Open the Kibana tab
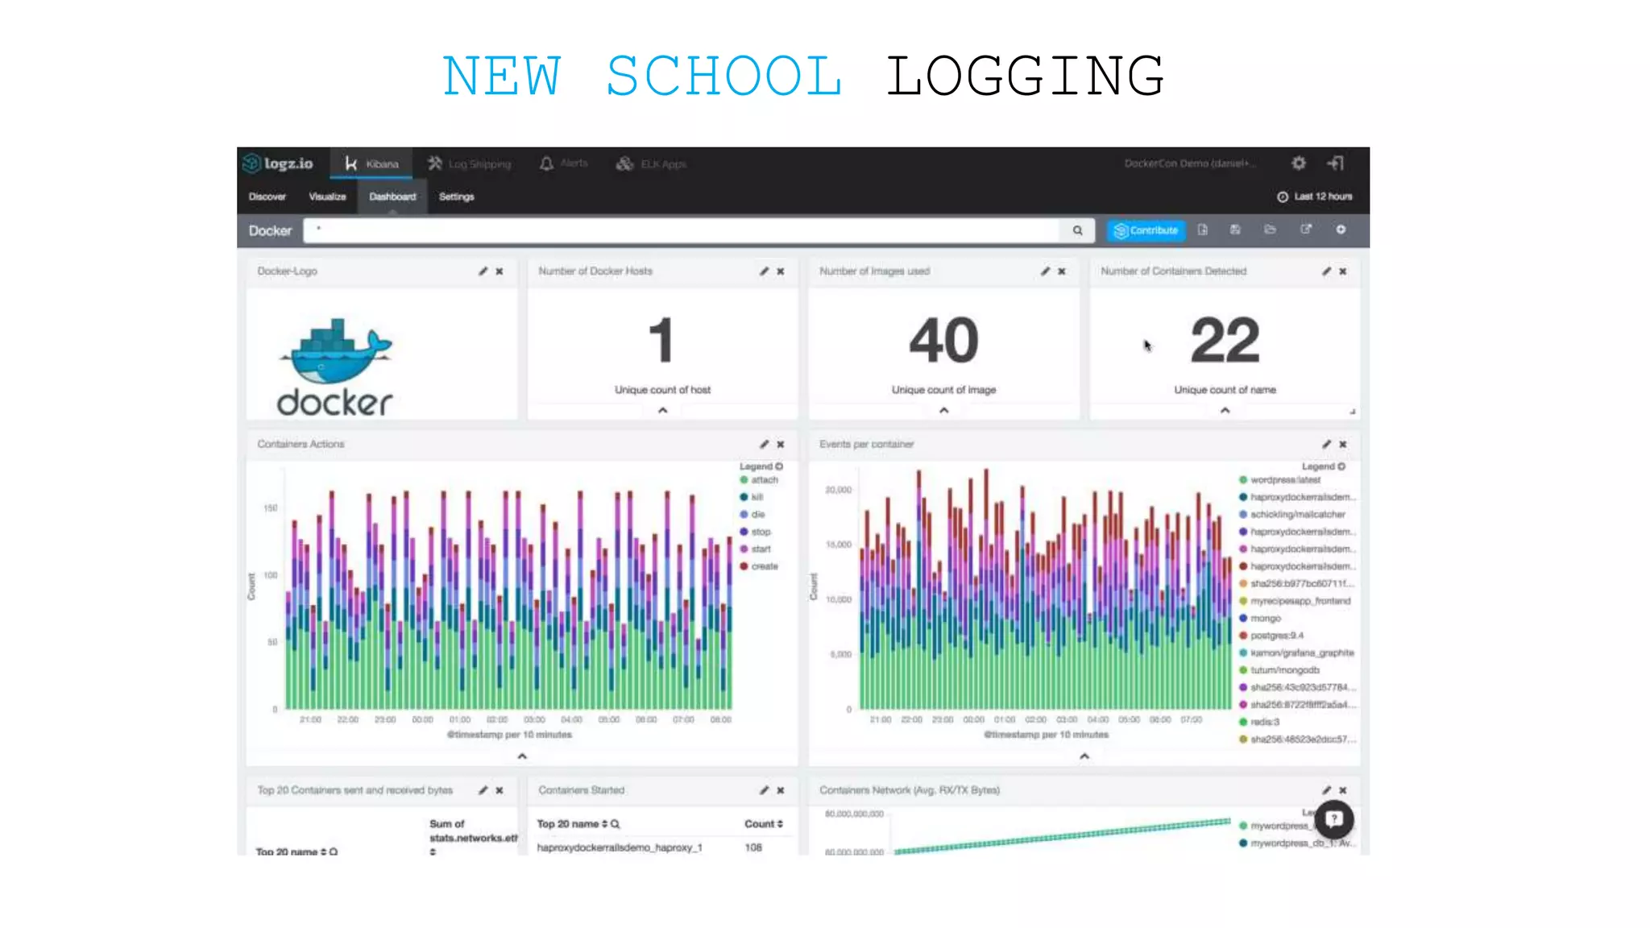Viewport: 1650px width, 928px height. [371, 164]
